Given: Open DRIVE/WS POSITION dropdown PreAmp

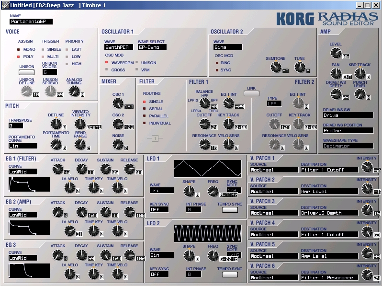Looking at the screenshot, I should pyautogui.click(x=348, y=130).
